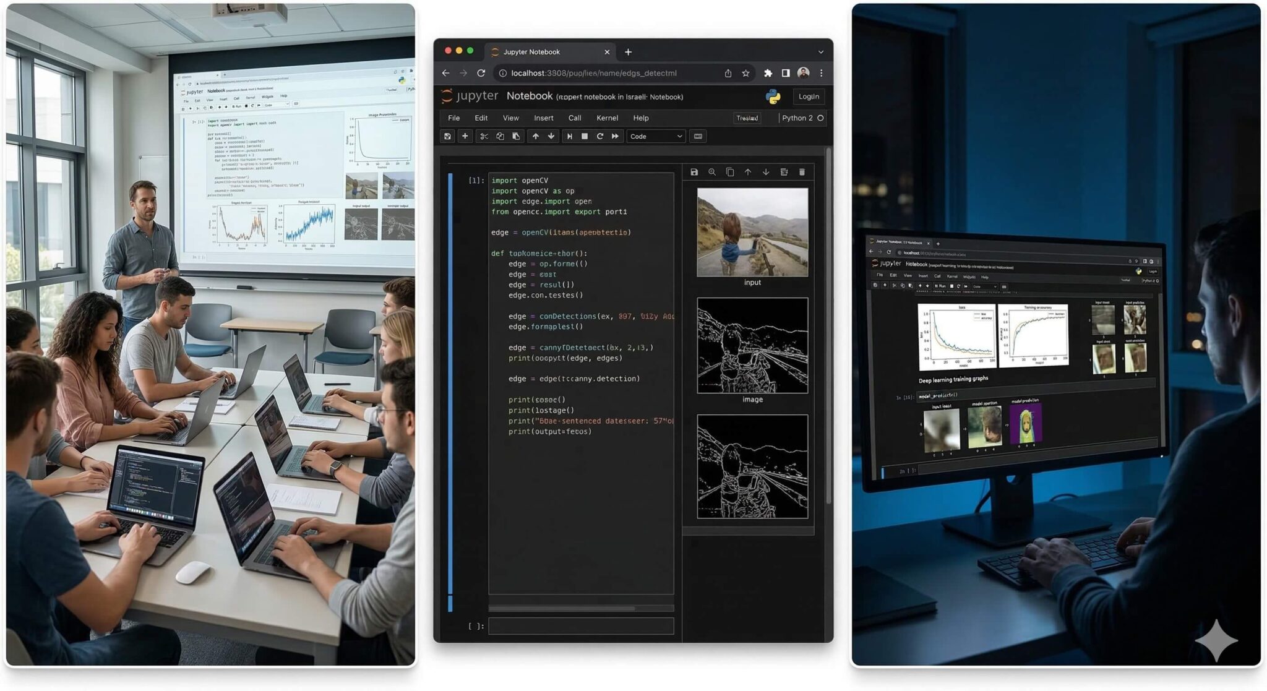Open the Code cell type dropdown
The width and height of the screenshot is (1267, 691).
pyautogui.click(x=656, y=136)
